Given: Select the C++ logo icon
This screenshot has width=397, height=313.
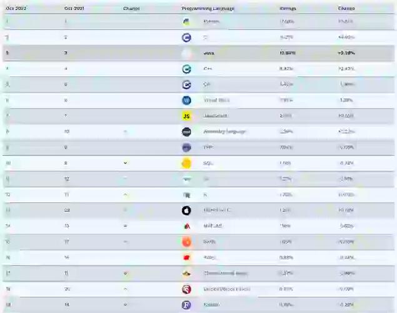Looking at the screenshot, I should (186, 69).
